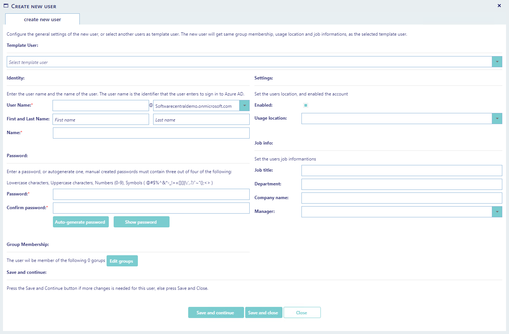The height and width of the screenshot is (334, 509).
Task: Click the Softwarecentraldemo.onmicrosoft.com domain box
Action: (x=196, y=106)
